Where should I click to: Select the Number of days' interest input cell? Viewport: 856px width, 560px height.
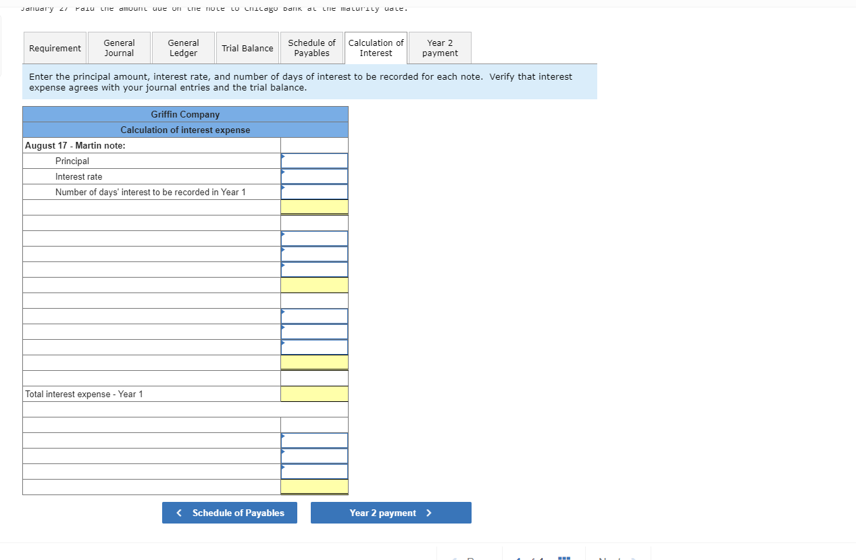tap(314, 192)
